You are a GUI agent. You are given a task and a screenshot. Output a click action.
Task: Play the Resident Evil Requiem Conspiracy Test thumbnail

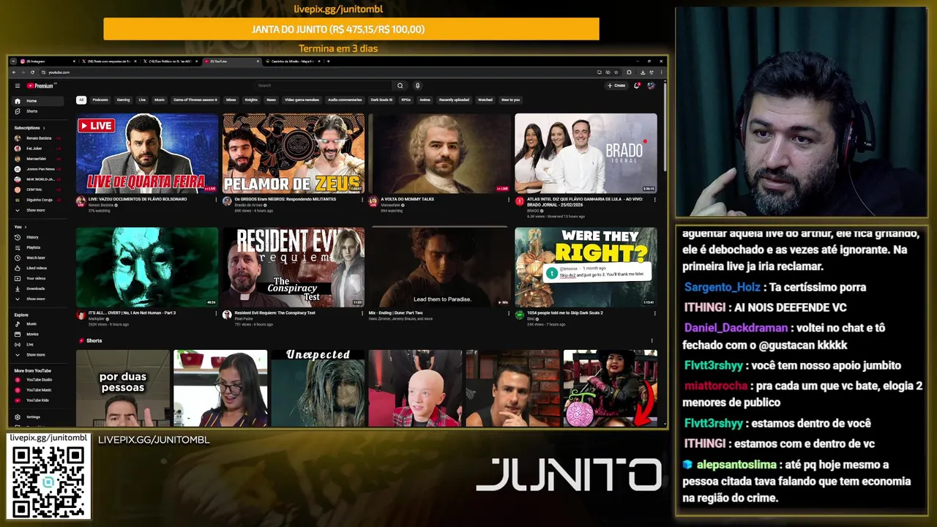294,266
